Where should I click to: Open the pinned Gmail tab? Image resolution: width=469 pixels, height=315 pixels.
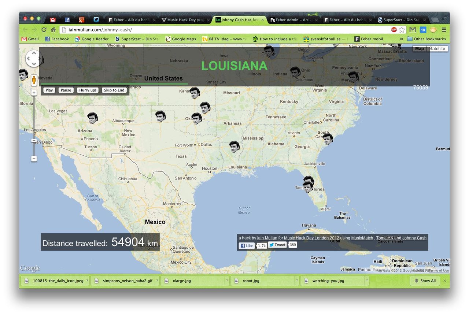[x=53, y=20]
